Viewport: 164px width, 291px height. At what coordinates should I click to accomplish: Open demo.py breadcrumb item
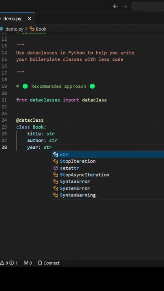point(14,29)
